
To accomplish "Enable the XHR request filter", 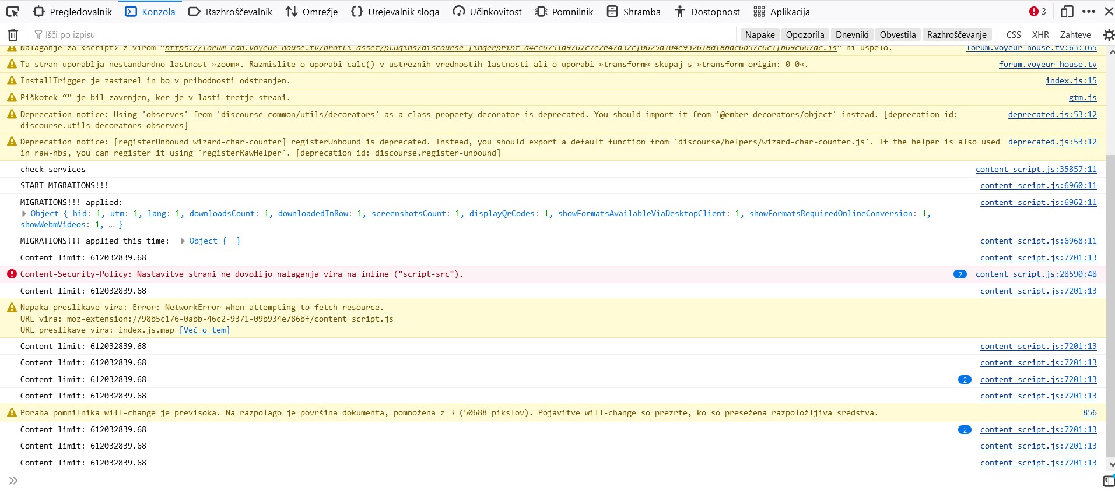I will pyautogui.click(x=1040, y=35).
